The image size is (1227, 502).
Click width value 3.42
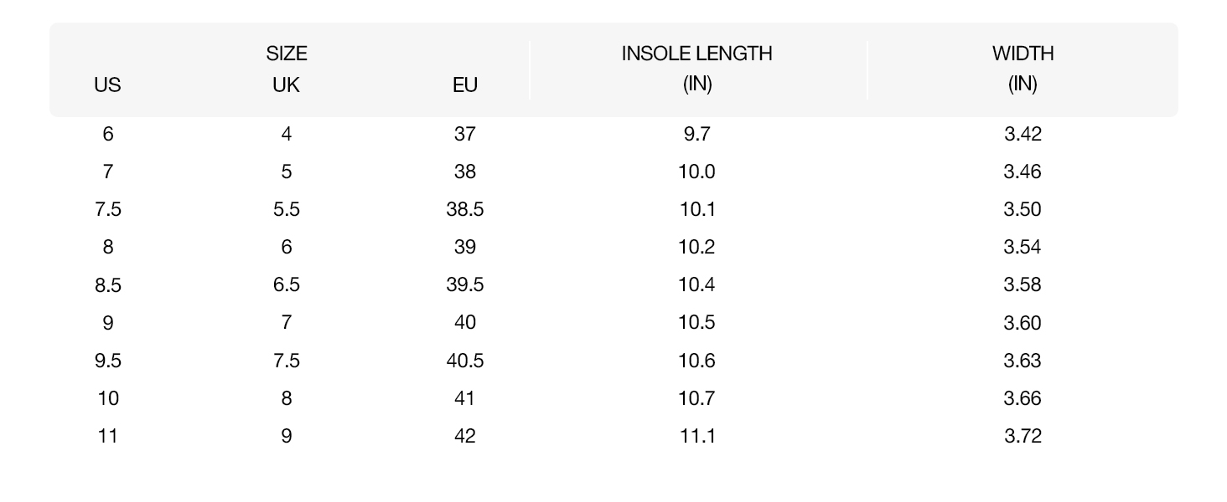(x=1022, y=134)
